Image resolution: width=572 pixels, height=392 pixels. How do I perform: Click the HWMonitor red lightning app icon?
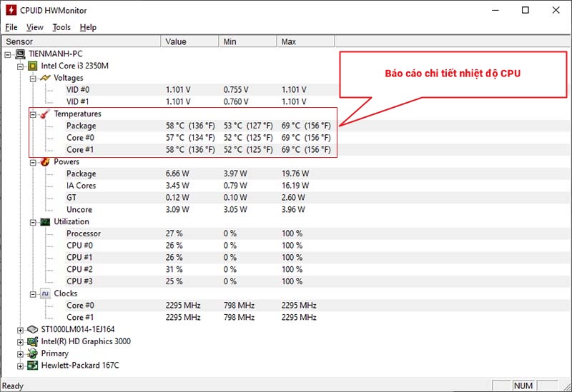pos(11,10)
